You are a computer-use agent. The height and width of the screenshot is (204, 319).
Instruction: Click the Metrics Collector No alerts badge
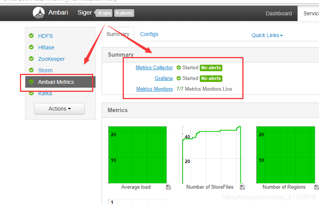tap(211, 68)
